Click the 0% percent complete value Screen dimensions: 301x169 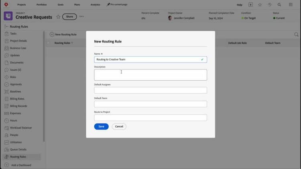click(x=143, y=18)
